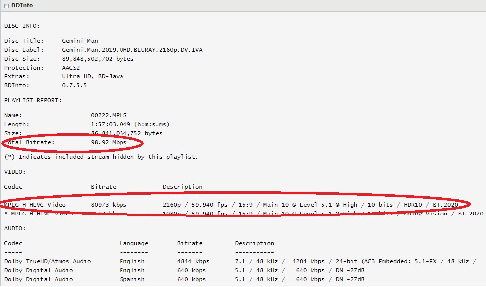Click the video 'Codec' column header
This screenshot has width=486, height=287.
pos(13,187)
